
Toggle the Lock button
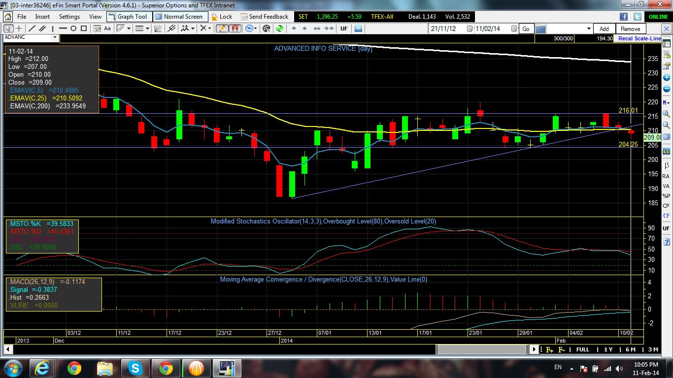(x=222, y=16)
